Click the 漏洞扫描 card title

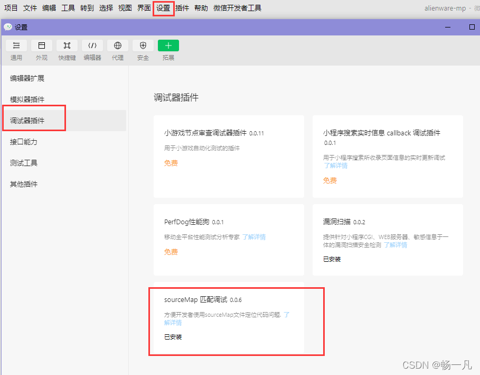pos(337,222)
